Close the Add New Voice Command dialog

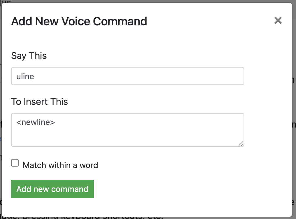point(278,20)
